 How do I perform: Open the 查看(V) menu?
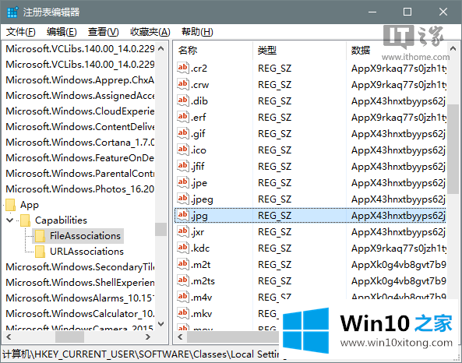[x=103, y=31]
